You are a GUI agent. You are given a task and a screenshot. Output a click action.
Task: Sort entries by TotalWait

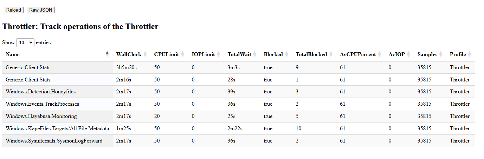[x=255, y=54]
